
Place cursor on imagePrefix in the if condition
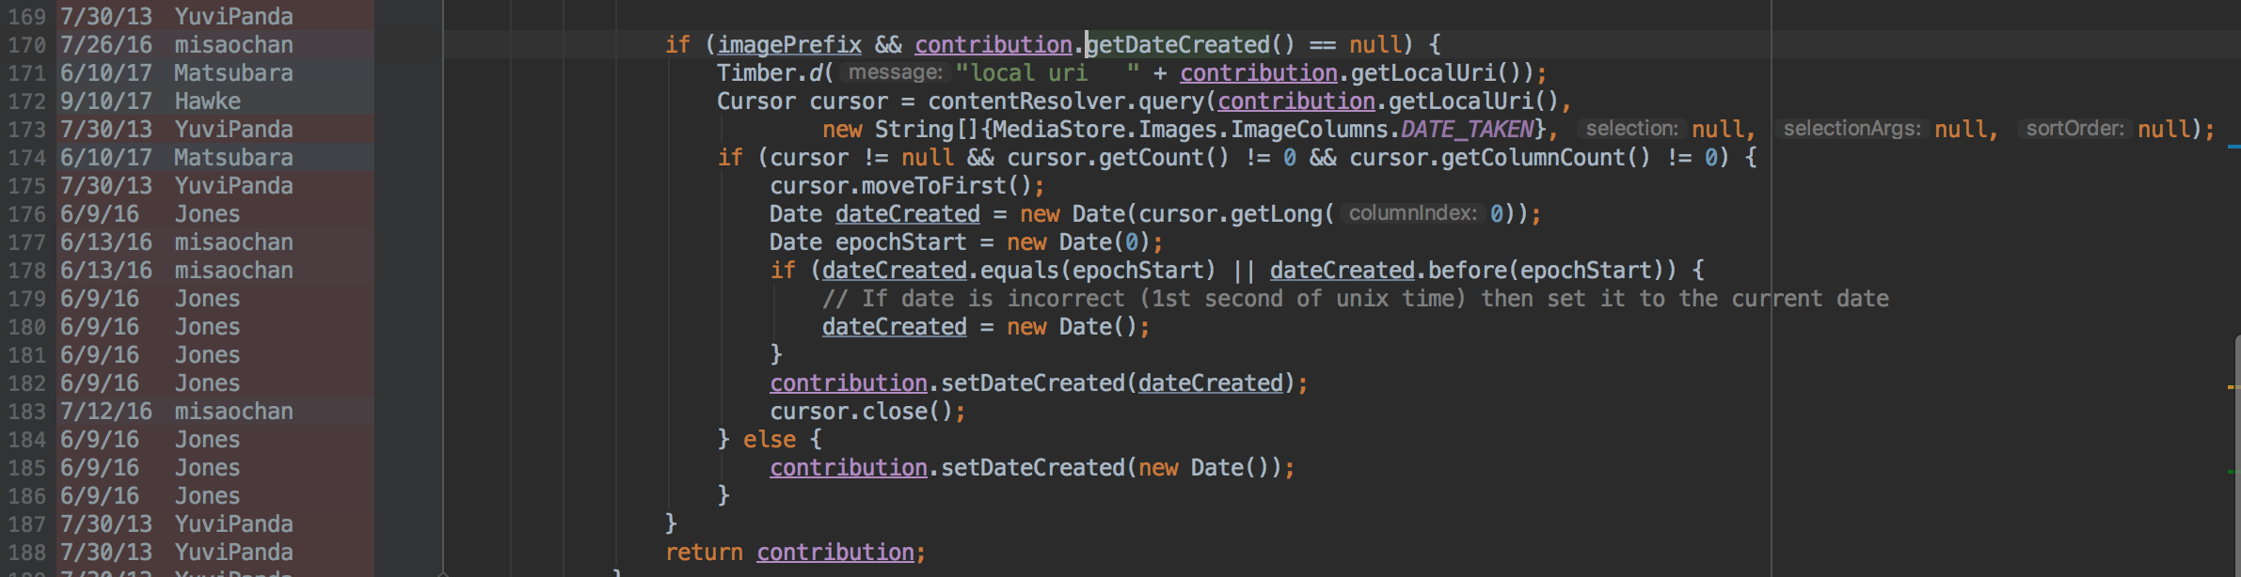click(x=789, y=44)
